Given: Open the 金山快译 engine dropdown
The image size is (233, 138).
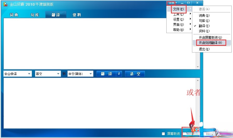Looking at the screenshot, I should (18, 74).
